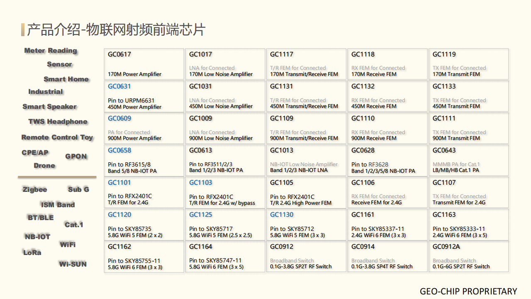Click 'Pin to RF3615/8' text

(129, 164)
